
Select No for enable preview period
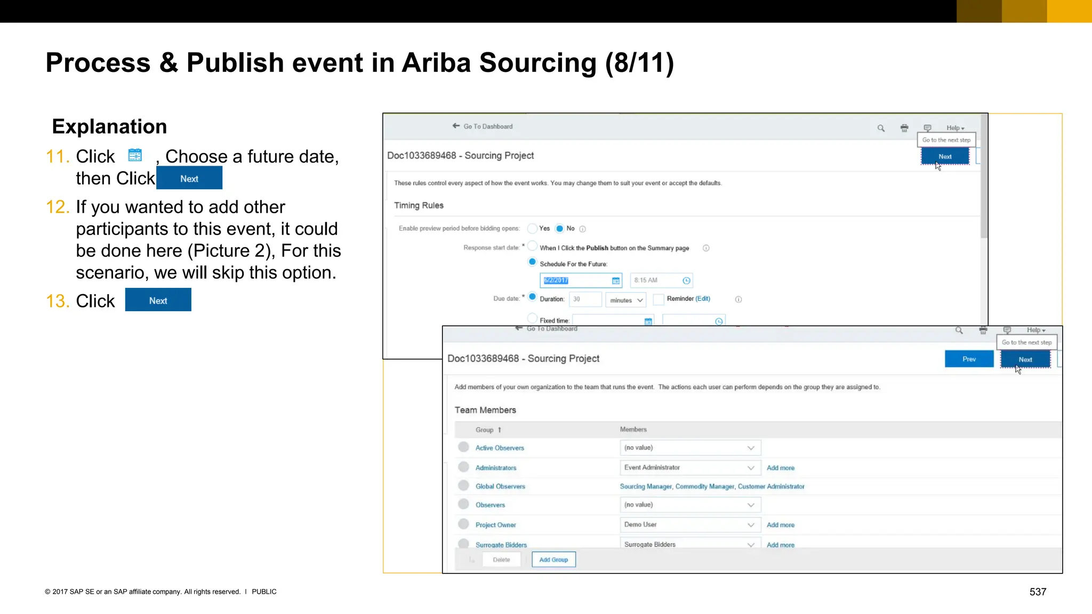[x=559, y=229]
